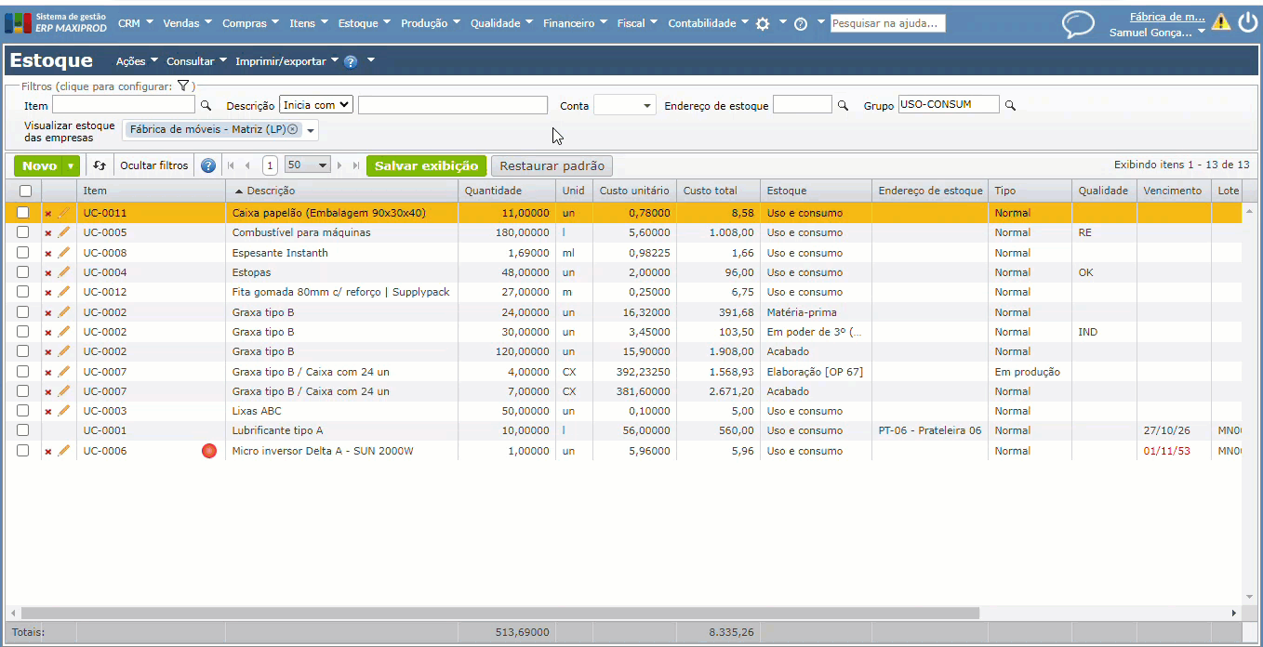Click the pencil edit icon for UC-0005
Screen dimensions: 1263x647
tap(64, 233)
